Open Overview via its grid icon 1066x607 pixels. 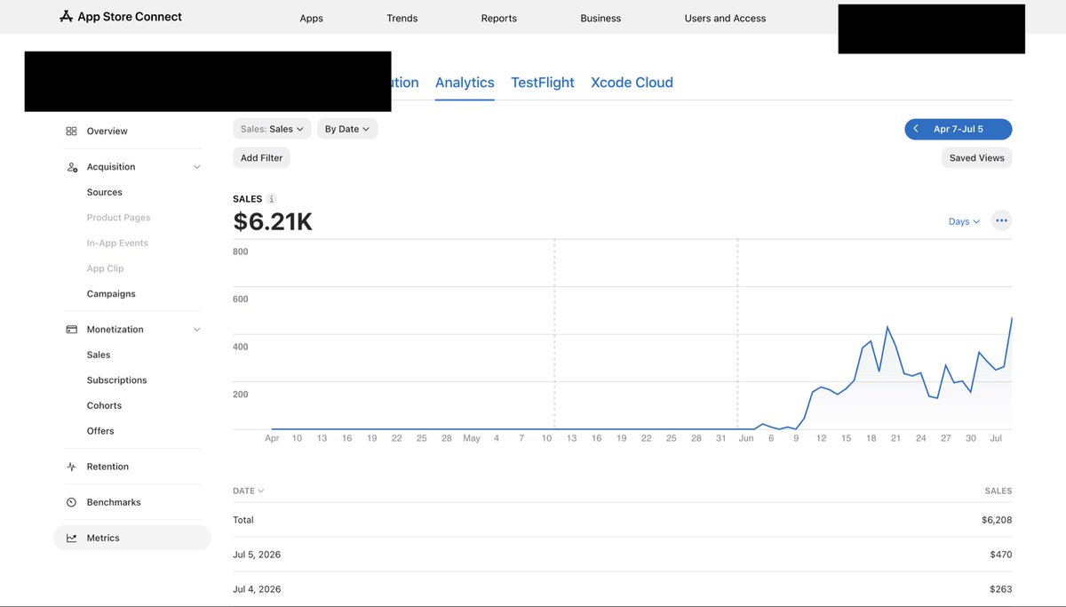click(x=71, y=131)
